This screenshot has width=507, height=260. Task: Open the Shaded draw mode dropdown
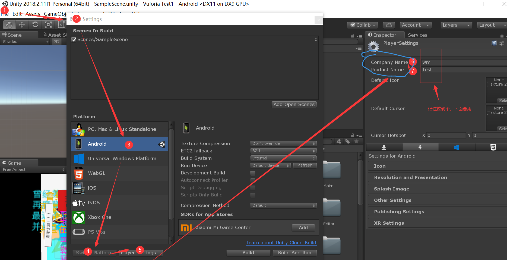point(24,41)
